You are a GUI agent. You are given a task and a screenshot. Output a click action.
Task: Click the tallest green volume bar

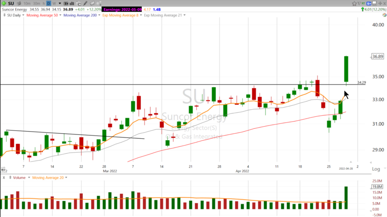tap(346, 198)
